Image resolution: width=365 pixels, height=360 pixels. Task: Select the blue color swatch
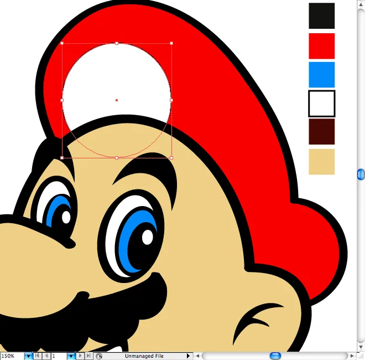click(321, 75)
